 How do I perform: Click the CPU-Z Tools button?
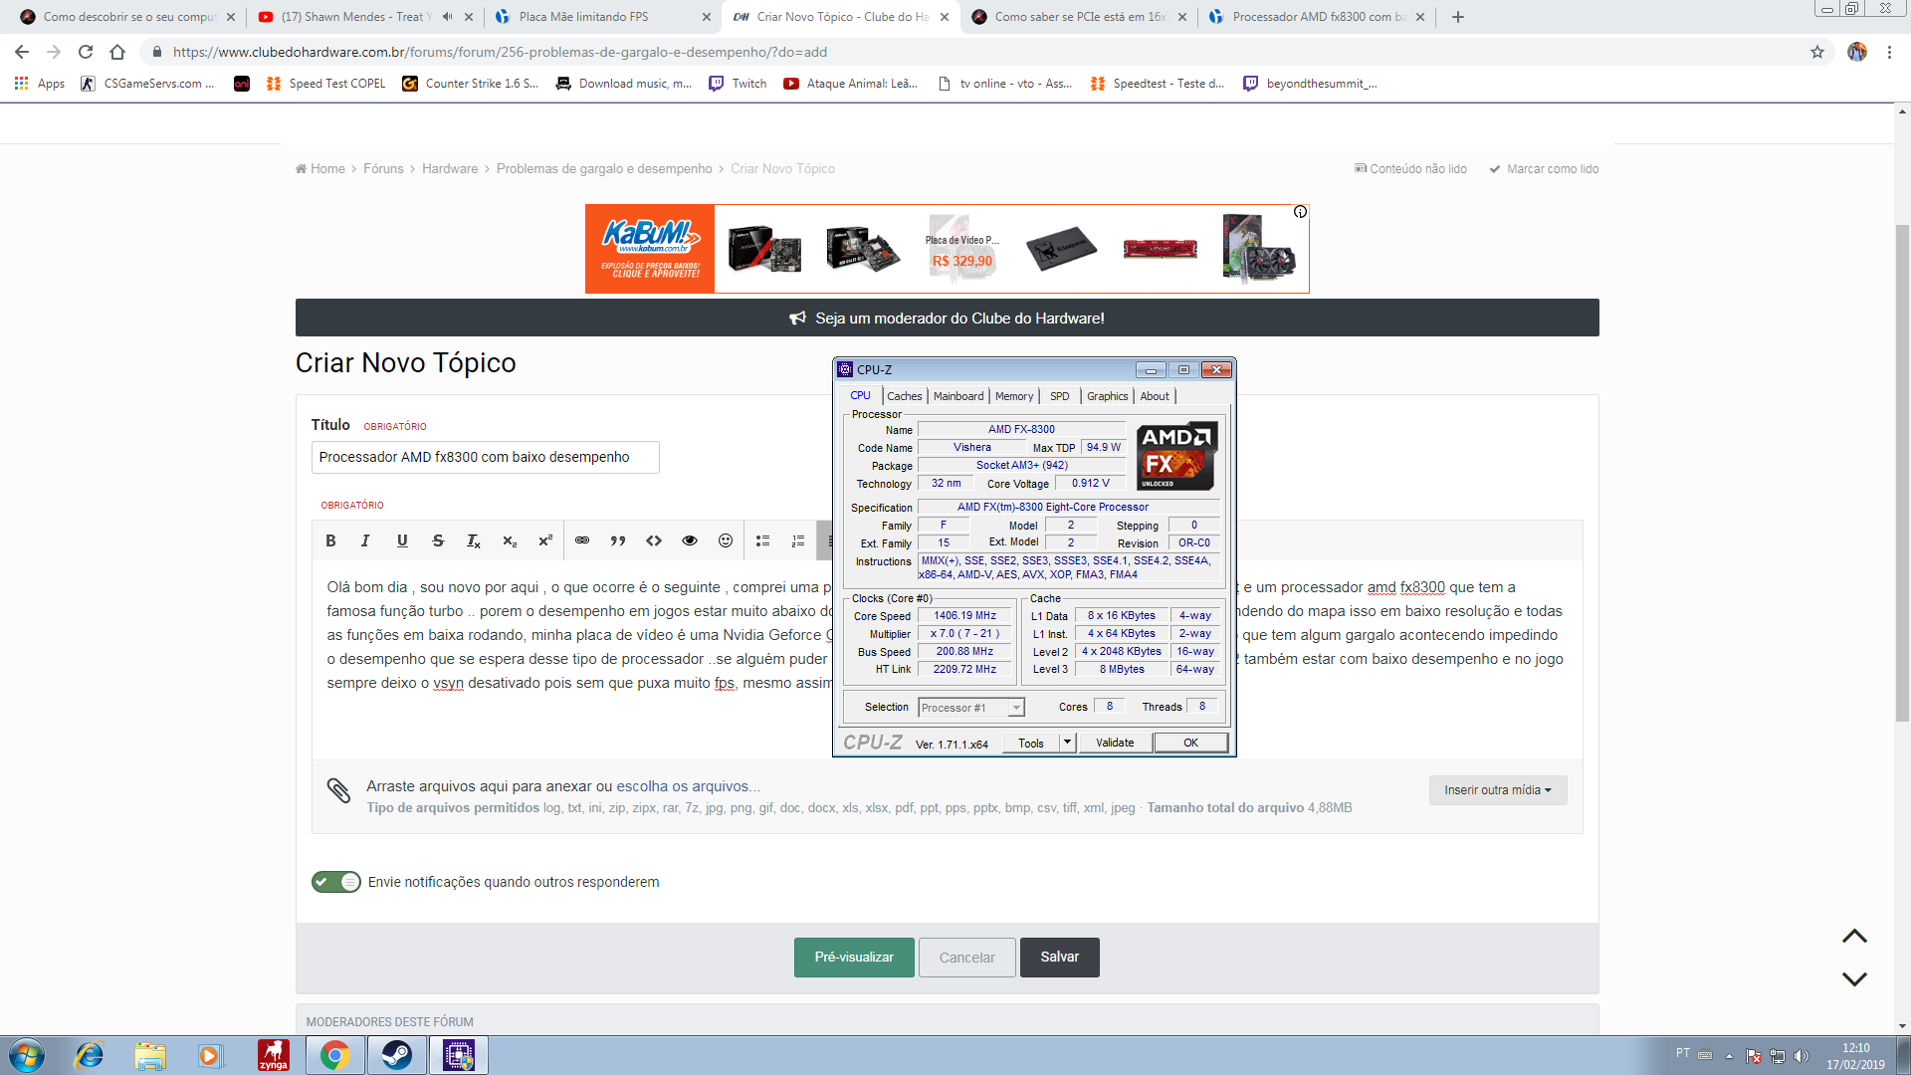click(1031, 743)
